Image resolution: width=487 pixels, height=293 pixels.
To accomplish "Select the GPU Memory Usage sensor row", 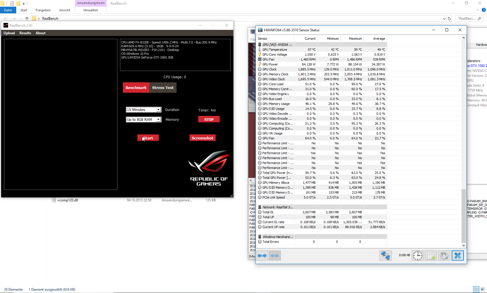I will 322,104.
